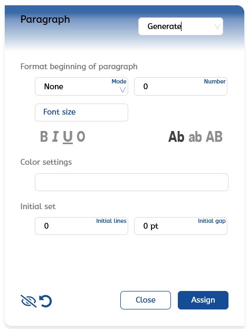248x329 pixels.
Task: Click the Assign button
Action: click(x=203, y=300)
